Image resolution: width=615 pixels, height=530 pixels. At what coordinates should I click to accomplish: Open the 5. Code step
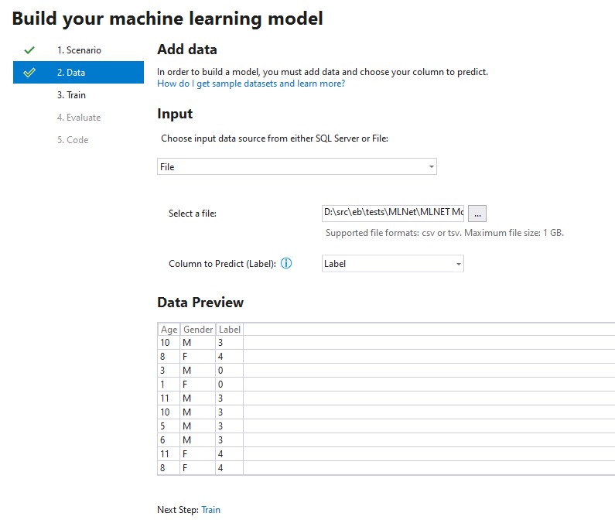point(73,140)
